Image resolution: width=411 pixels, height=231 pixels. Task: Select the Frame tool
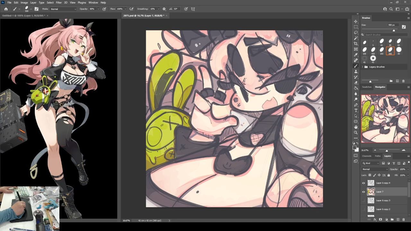356,49
